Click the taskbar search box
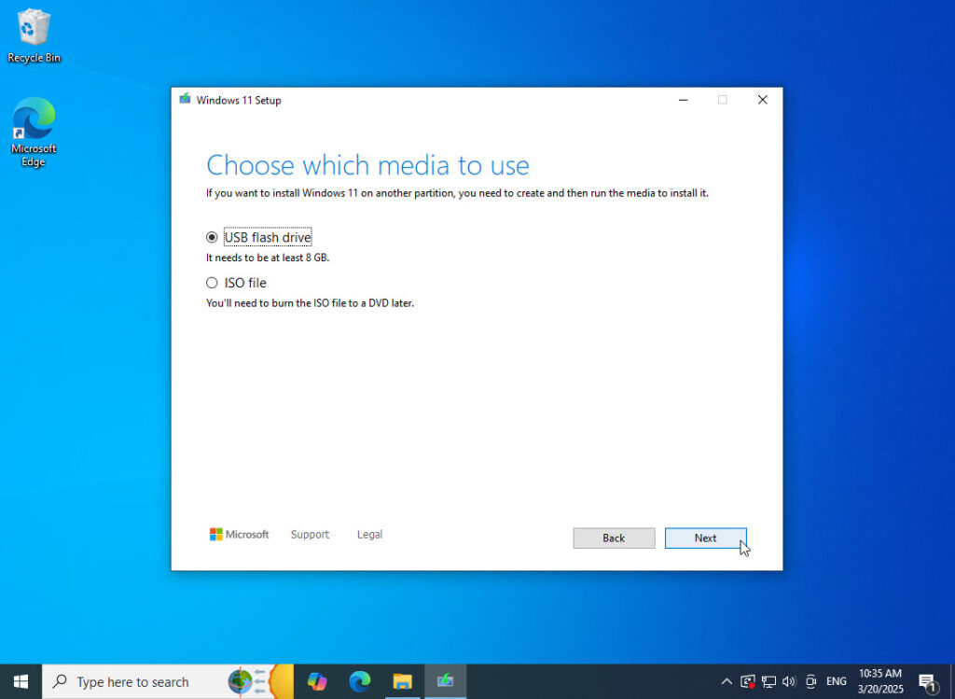Image resolution: width=955 pixels, height=699 pixels. (x=168, y=681)
